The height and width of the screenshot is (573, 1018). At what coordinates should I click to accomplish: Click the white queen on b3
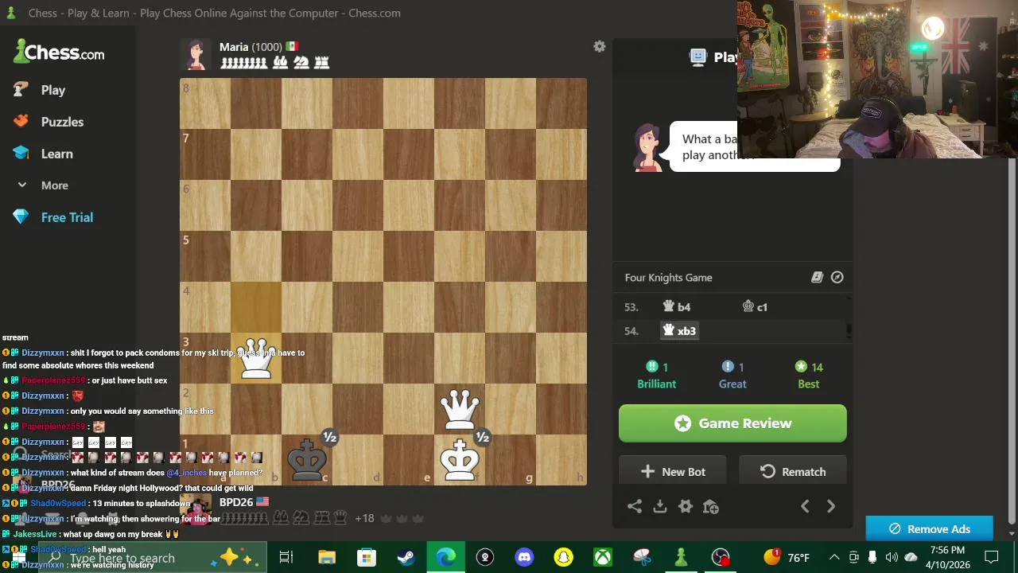coord(256,358)
